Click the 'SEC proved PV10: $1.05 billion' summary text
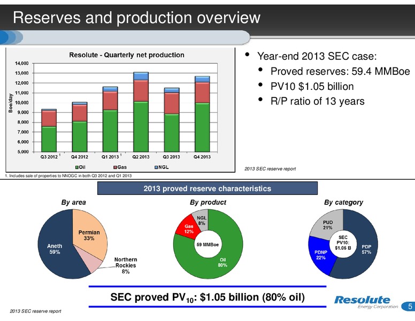The width and height of the screenshot is (415, 321). 207,297
